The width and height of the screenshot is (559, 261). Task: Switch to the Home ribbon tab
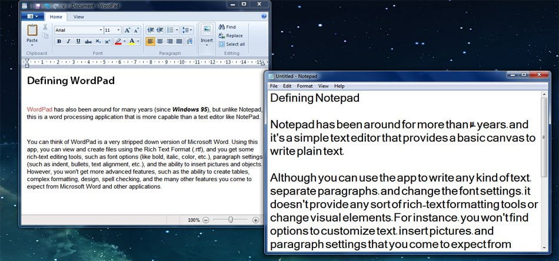click(56, 16)
